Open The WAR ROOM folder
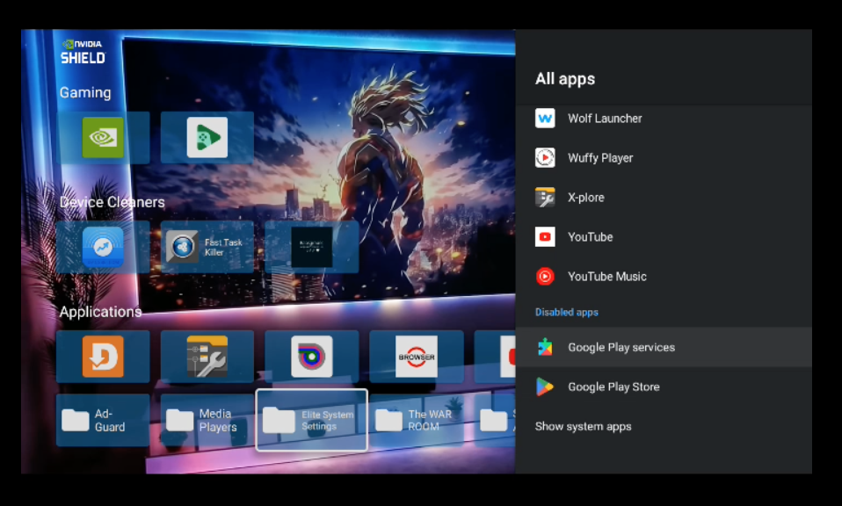The height and width of the screenshot is (506, 842). tap(417, 420)
